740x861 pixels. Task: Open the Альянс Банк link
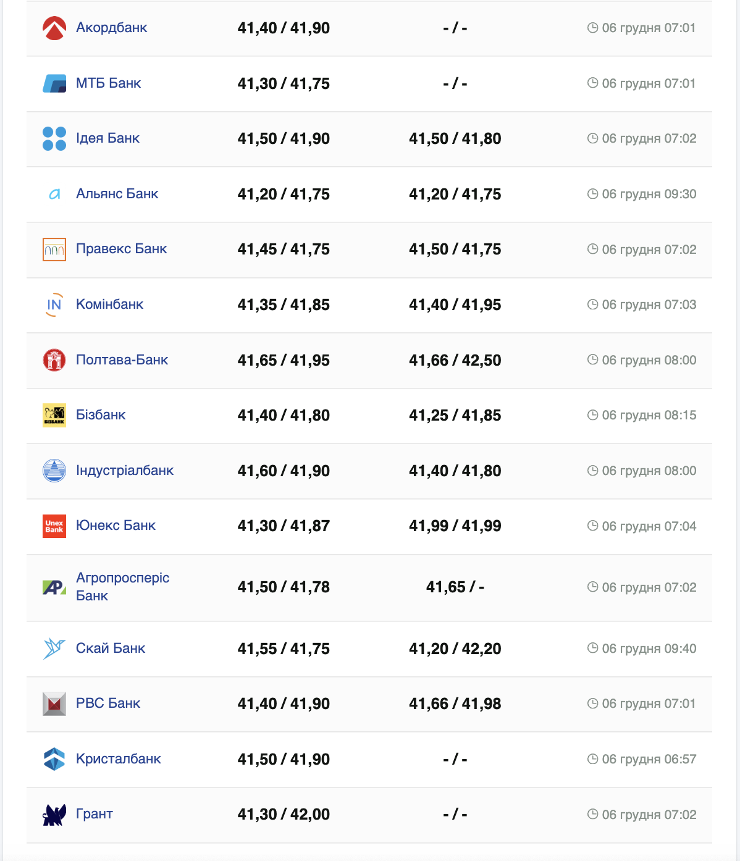click(117, 194)
